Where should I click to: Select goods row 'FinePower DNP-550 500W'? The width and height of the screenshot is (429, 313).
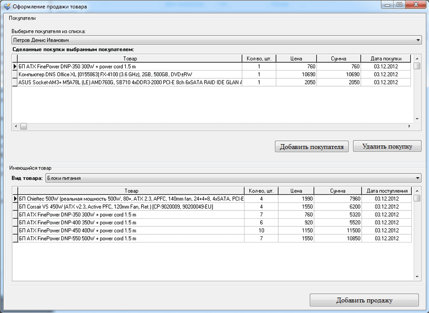point(212,238)
